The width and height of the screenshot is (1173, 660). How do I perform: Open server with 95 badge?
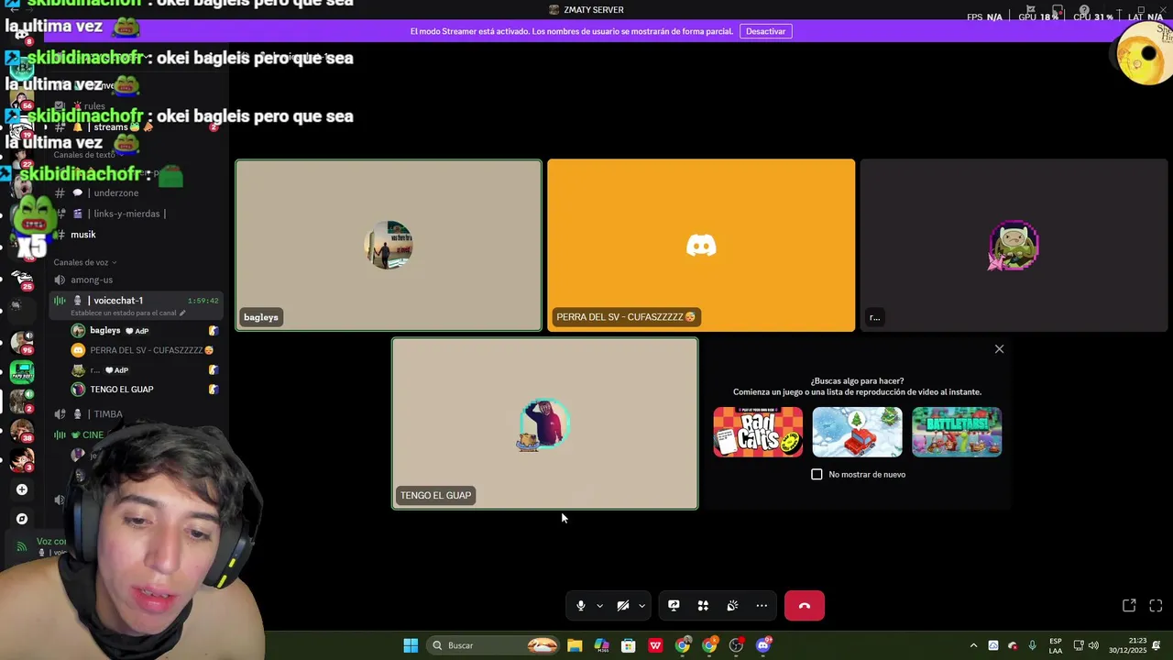point(22,343)
